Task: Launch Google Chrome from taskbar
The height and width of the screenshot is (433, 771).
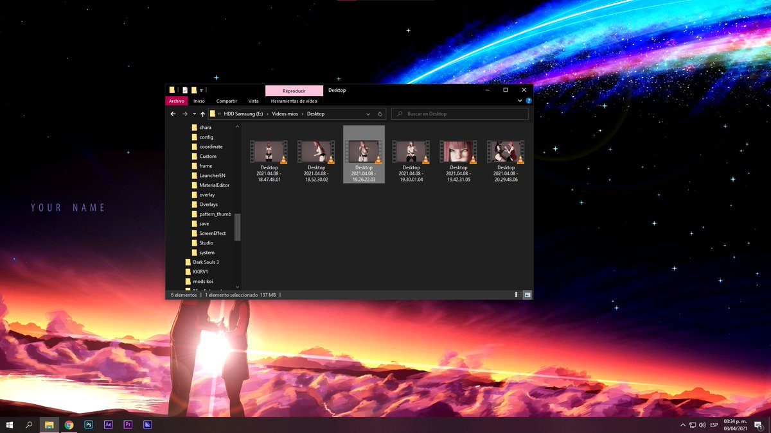Action: click(69, 425)
